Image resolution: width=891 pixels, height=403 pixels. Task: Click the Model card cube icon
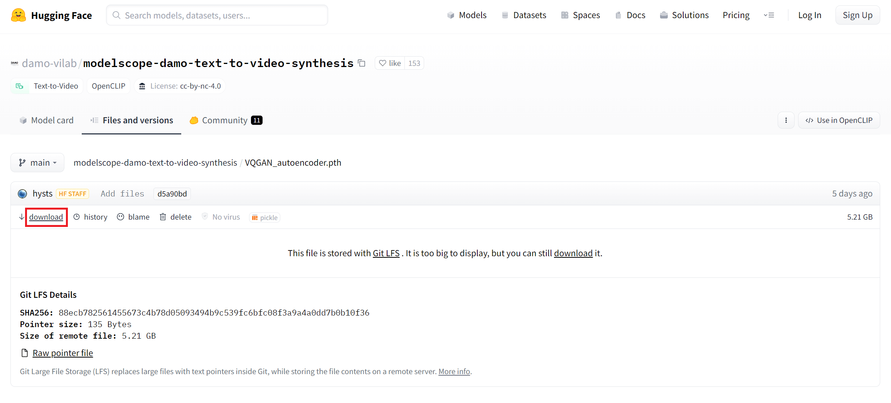pos(23,120)
